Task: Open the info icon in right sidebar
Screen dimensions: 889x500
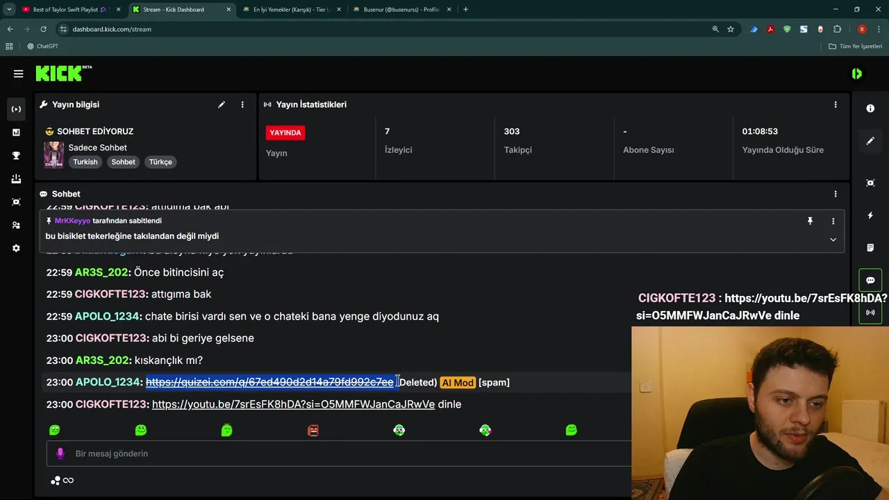Action: pos(870,108)
